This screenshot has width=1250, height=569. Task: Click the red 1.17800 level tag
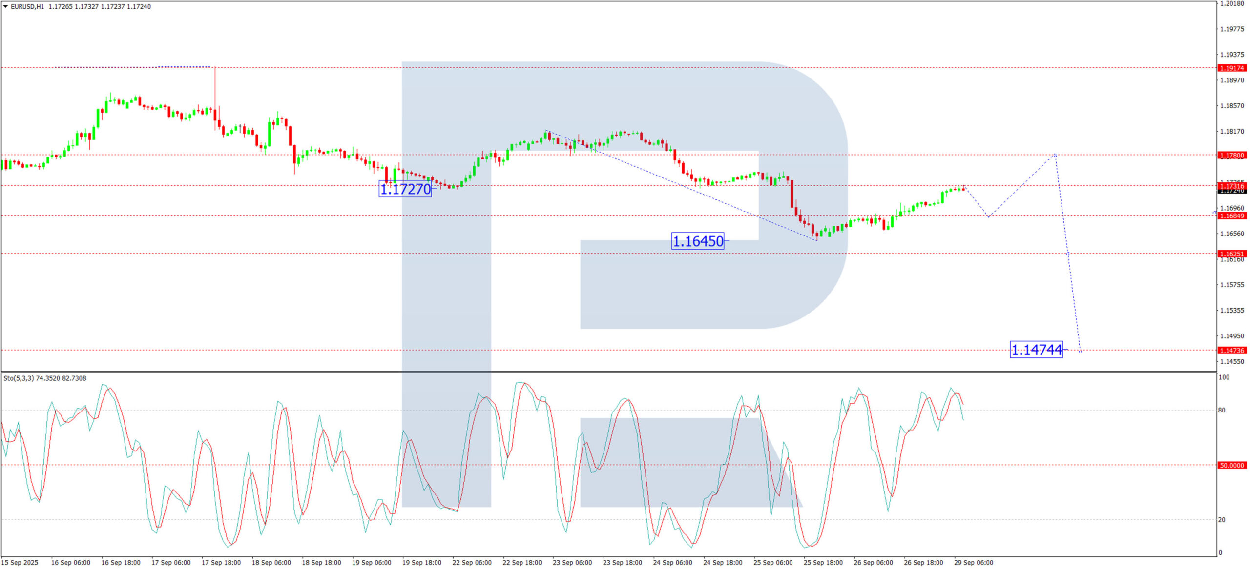click(x=1232, y=156)
